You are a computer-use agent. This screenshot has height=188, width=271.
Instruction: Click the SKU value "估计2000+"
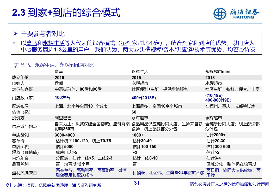click(x=215, y=135)
